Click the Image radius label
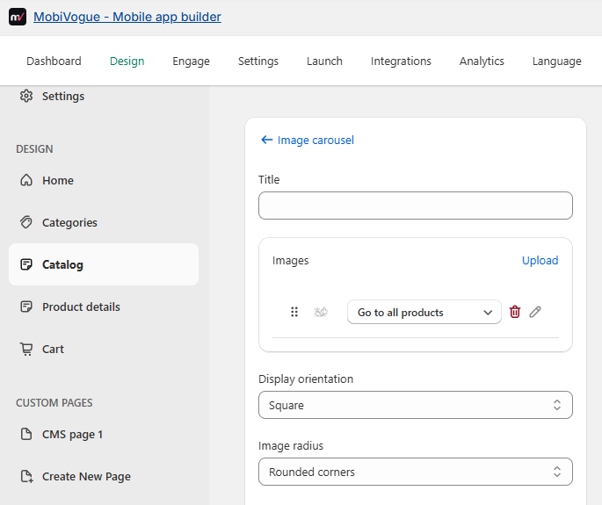 pos(291,446)
